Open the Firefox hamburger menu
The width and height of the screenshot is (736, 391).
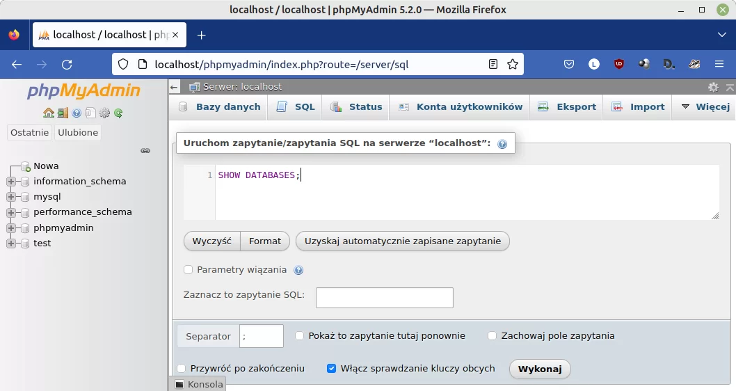click(x=719, y=64)
